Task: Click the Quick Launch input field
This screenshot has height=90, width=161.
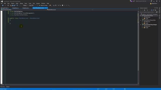Action: [143, 1]
